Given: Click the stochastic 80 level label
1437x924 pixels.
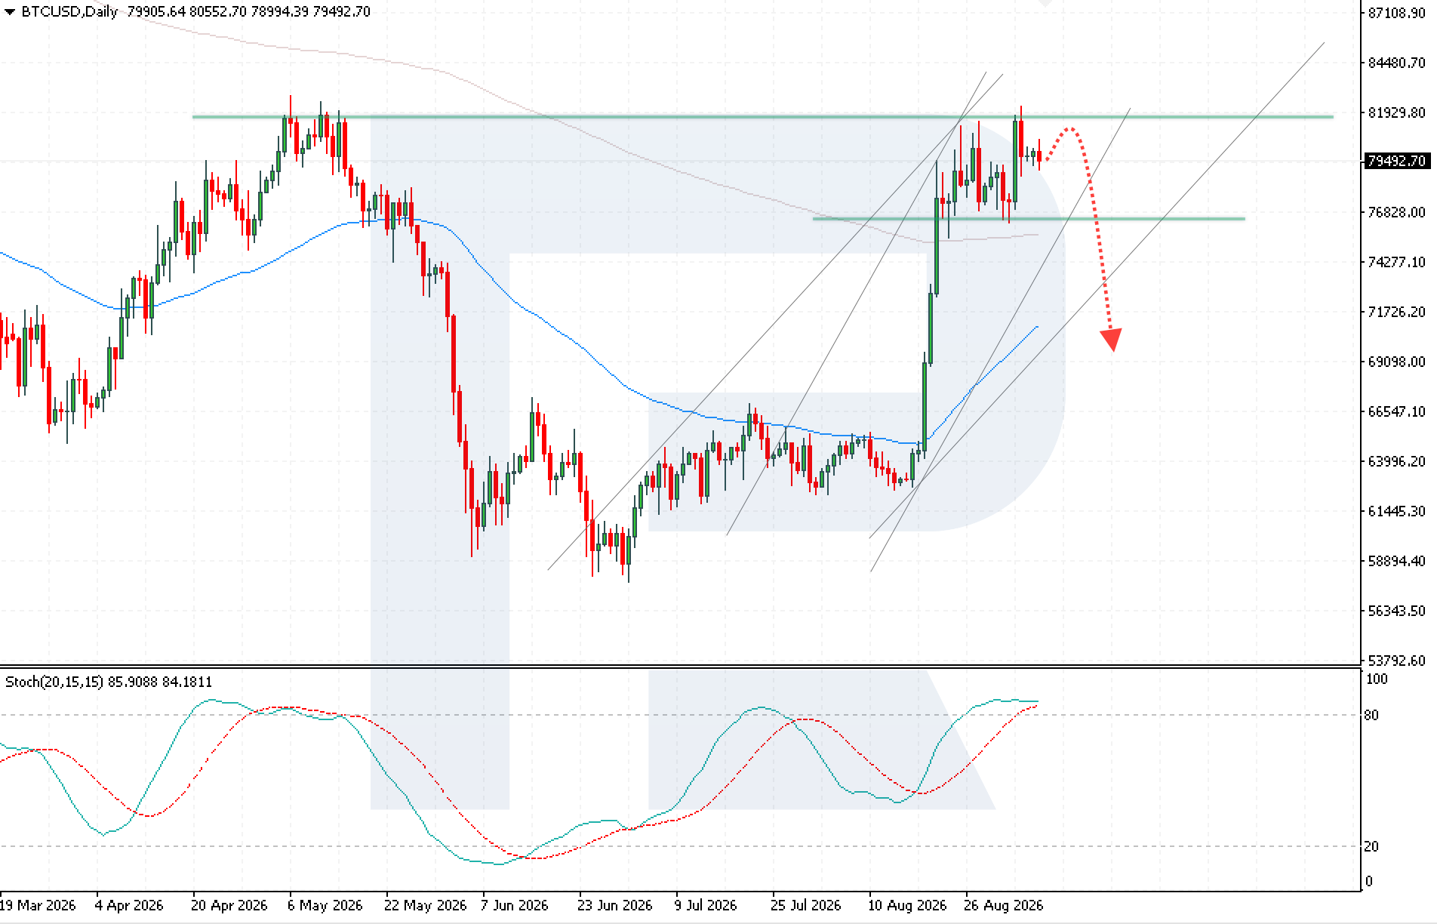Looking at the screenshot, I should tap(1372, 715).
